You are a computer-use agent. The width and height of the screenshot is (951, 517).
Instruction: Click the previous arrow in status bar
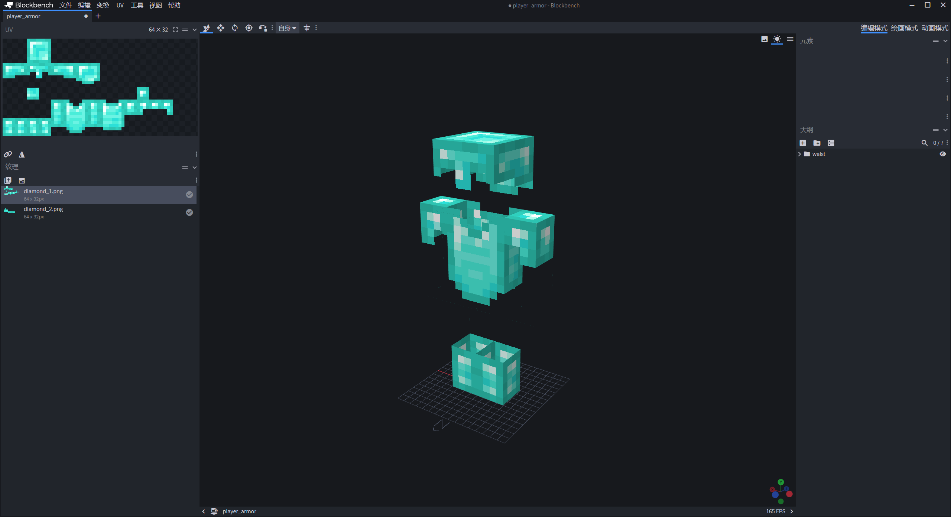[204, 511]
